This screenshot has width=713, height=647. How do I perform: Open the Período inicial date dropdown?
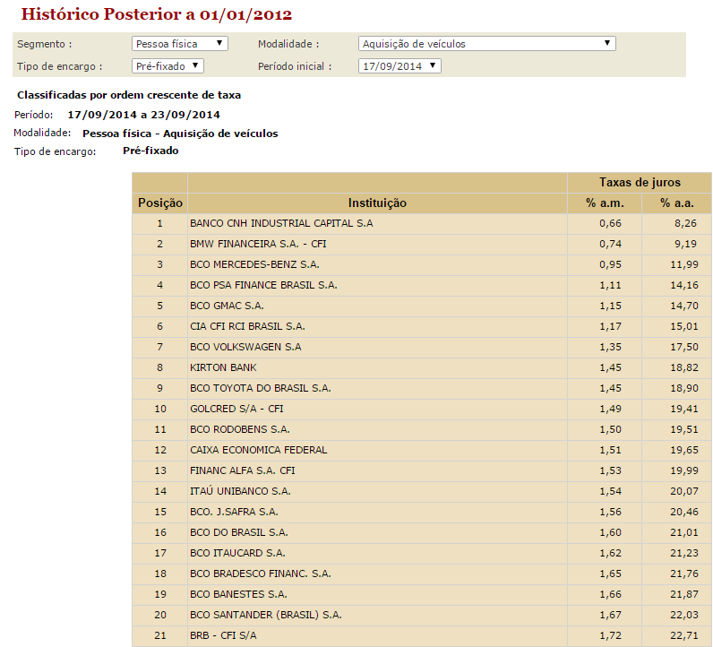tap(399, 65)
